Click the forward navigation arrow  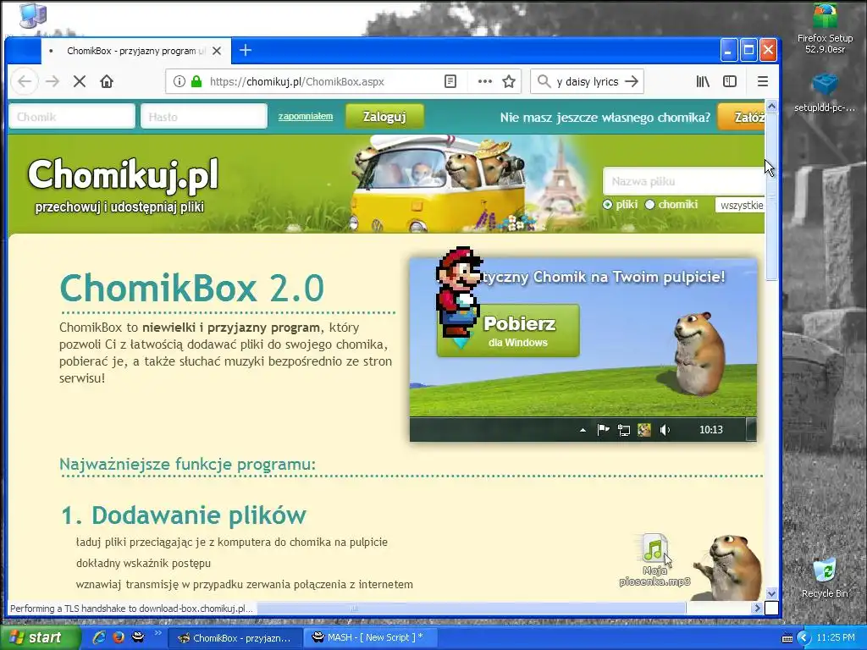tap(52, 82)
